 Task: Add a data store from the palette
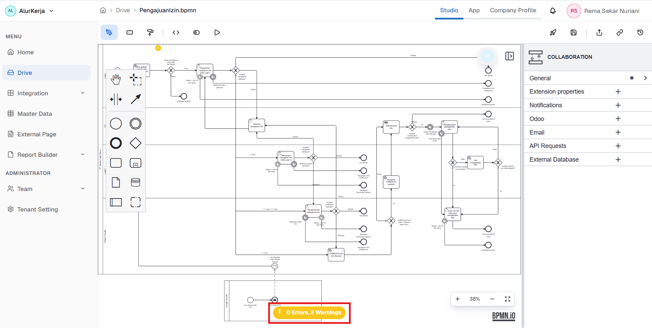pos(136,182)
